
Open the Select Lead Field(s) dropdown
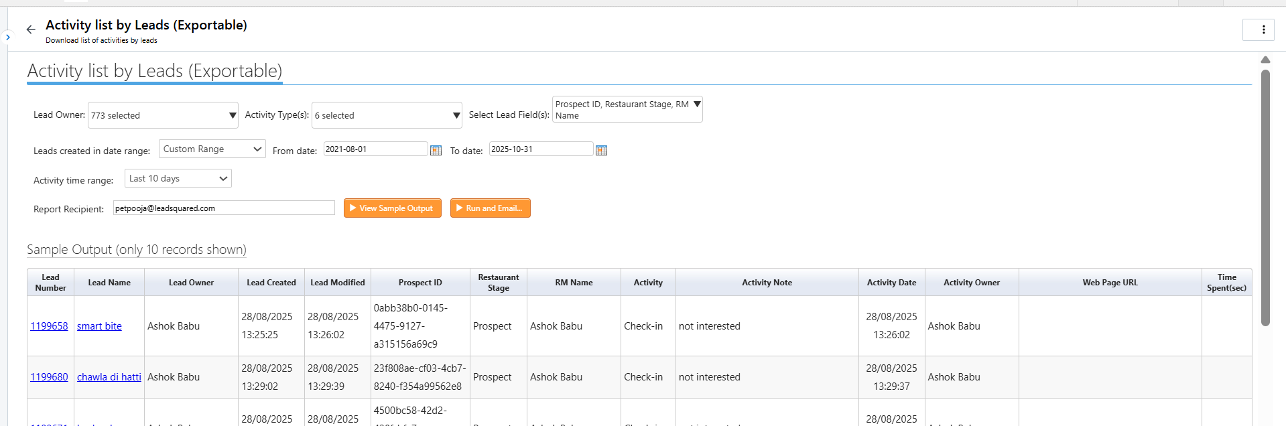coord(627,109)
